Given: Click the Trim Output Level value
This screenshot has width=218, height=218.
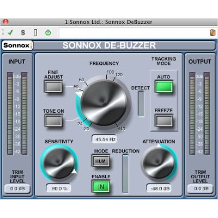Looking at the screenshot, I should 201,189.
